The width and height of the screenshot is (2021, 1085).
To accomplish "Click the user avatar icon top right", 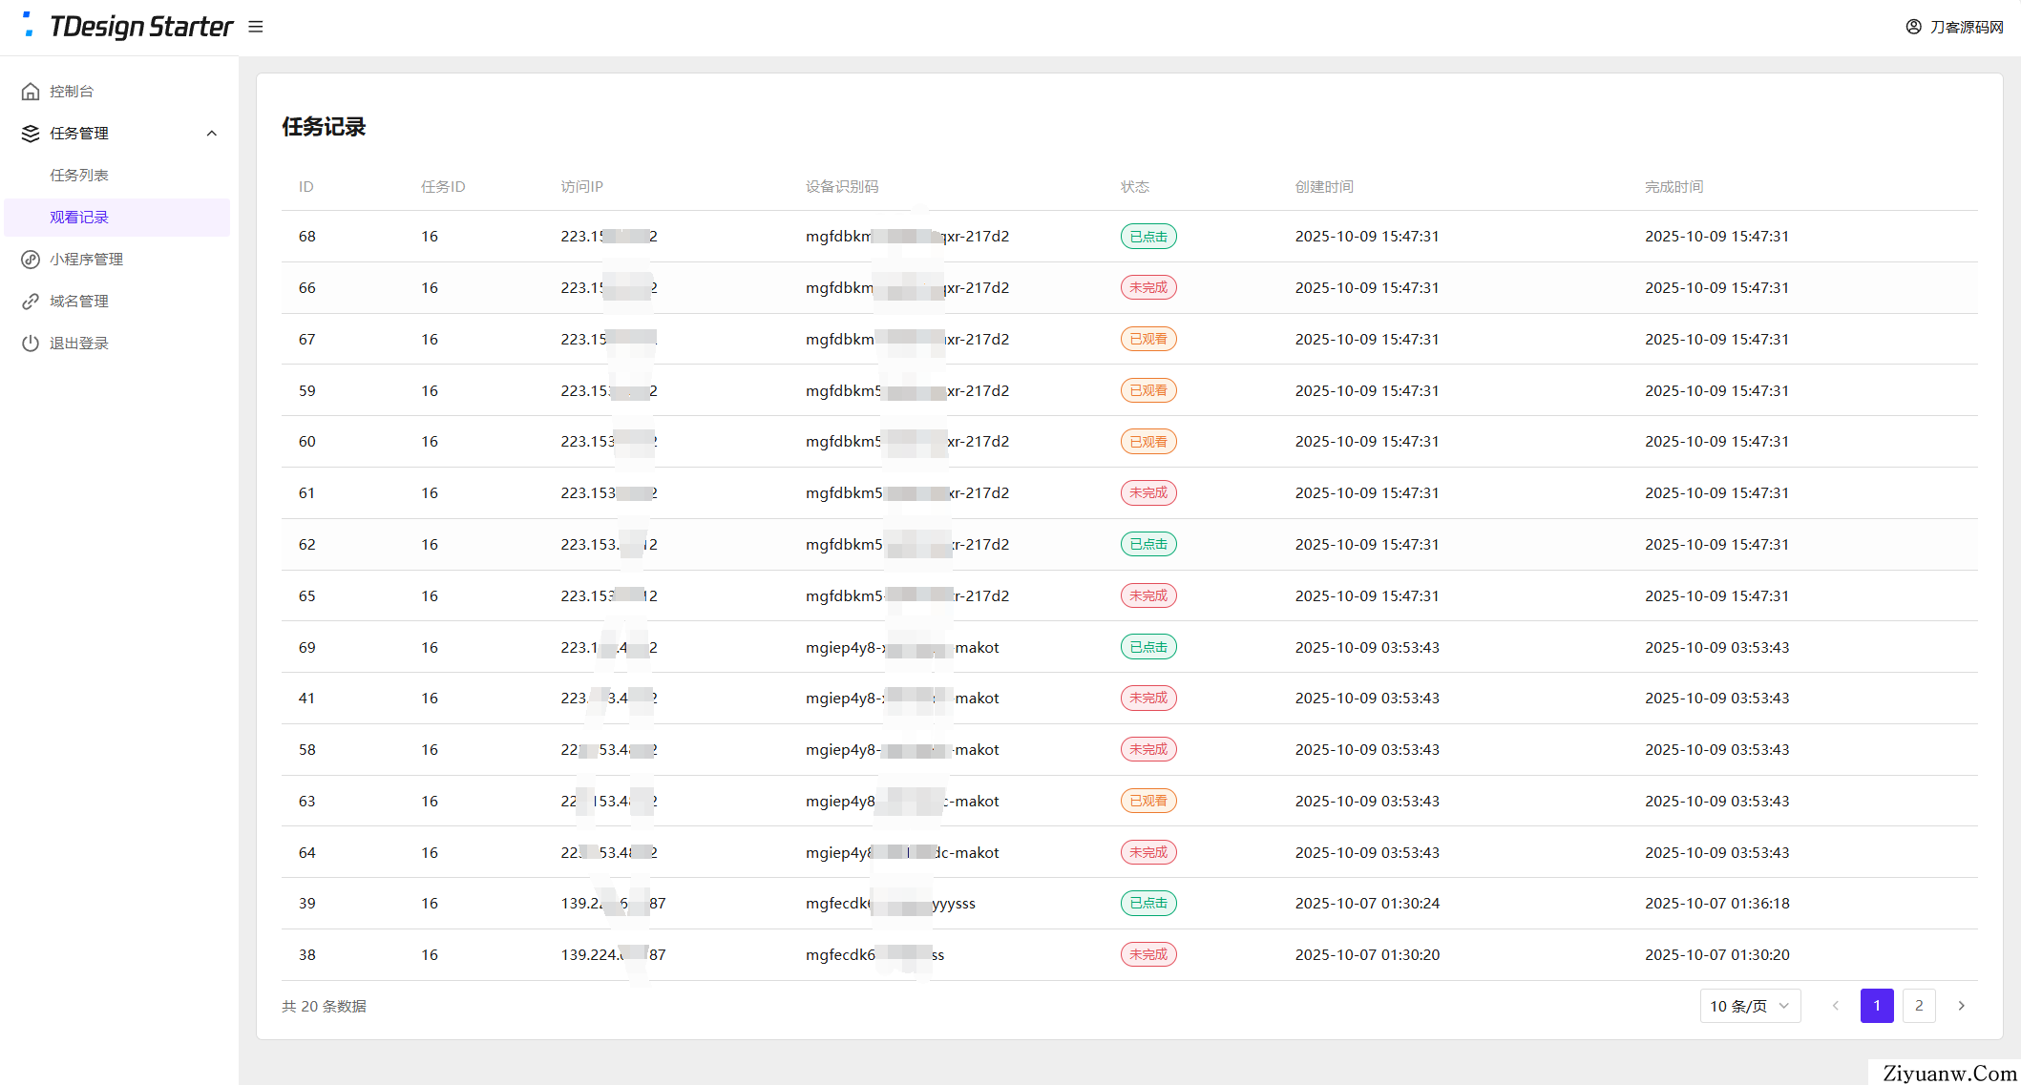I will (x=1913, y=27).
